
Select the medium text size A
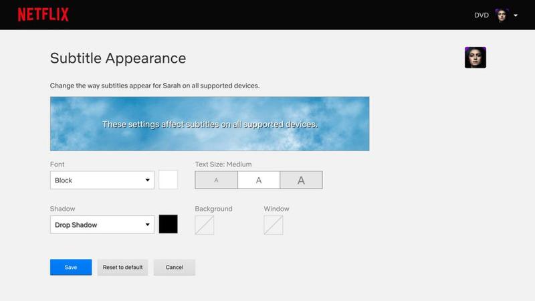pyautogui.click(x=259, y=180)
